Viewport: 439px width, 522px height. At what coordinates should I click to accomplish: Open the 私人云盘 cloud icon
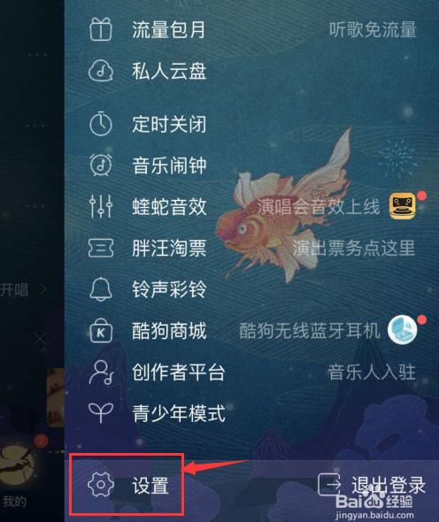101,71
